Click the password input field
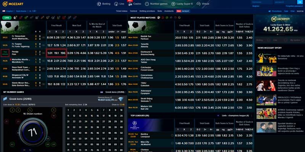The width and height of the screenshot is (305, 152). coord(285,2)
